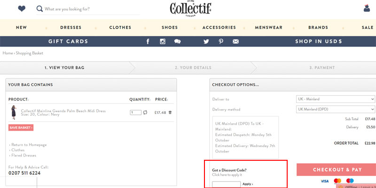Open the BRANDS menu

pyautogui.click(x=318, y=28)
